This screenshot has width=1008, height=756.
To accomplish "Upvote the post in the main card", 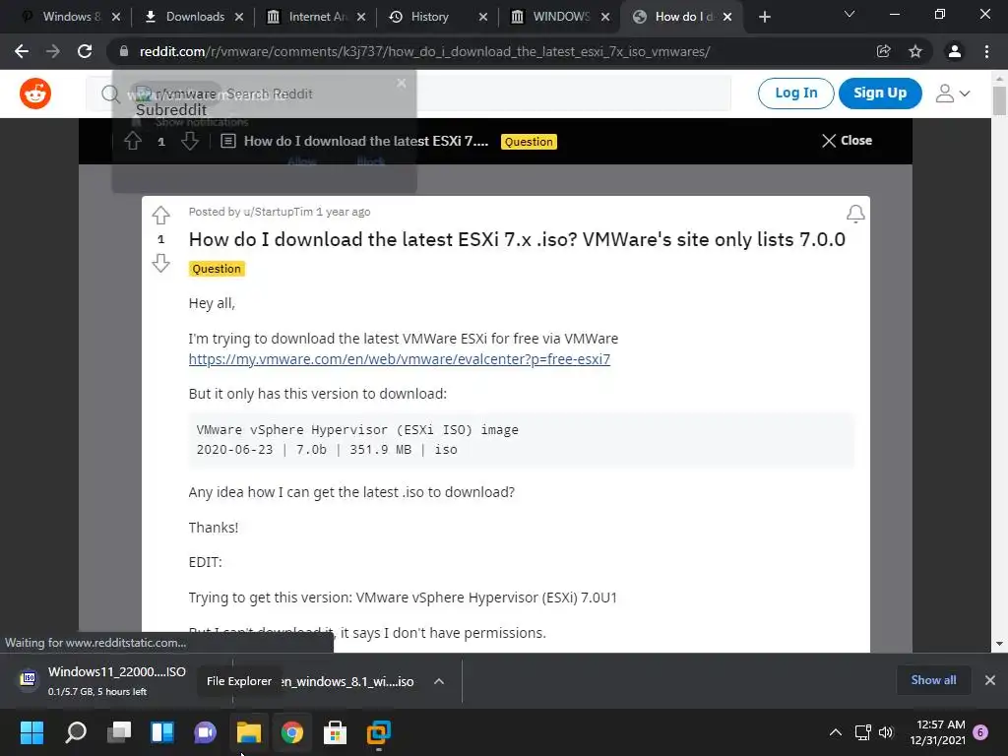I will click(x=160, y=215).
